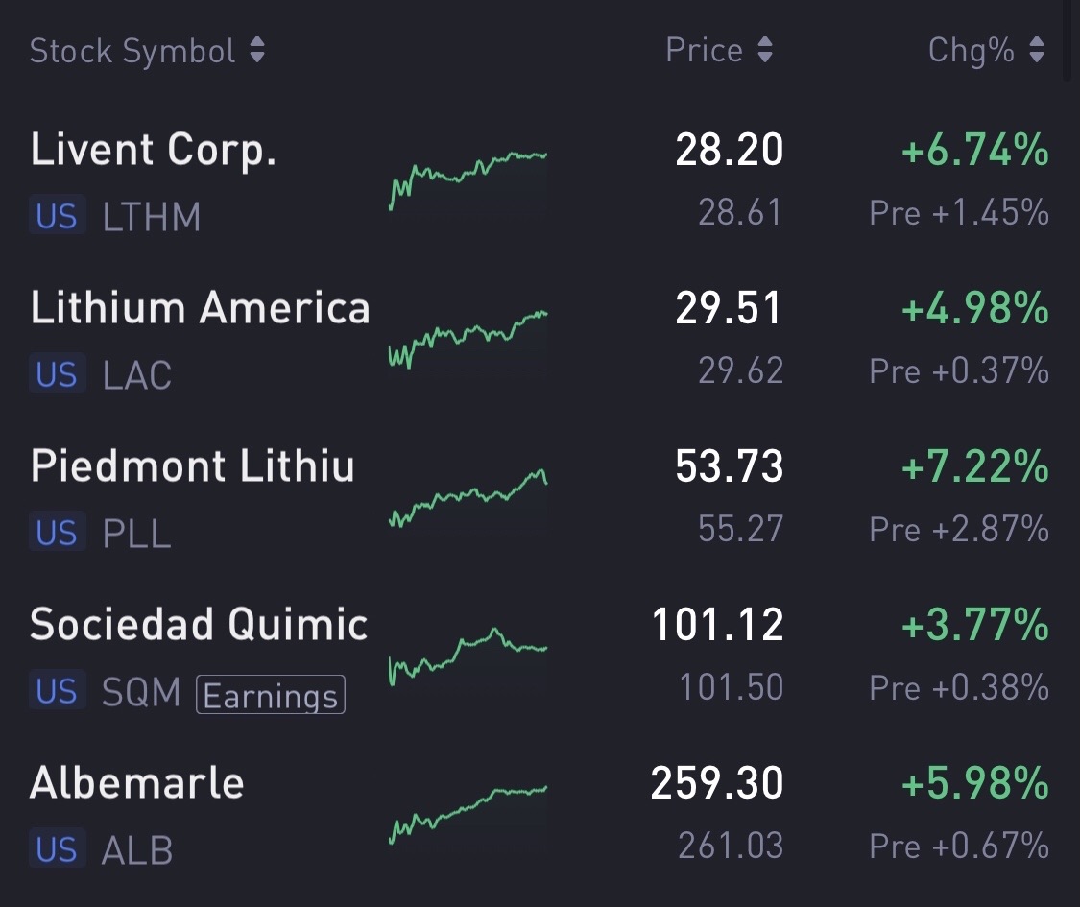The image size is (1080, 907).
Task: Sort list by Price arrows
Action: click(x=764, y=50)
